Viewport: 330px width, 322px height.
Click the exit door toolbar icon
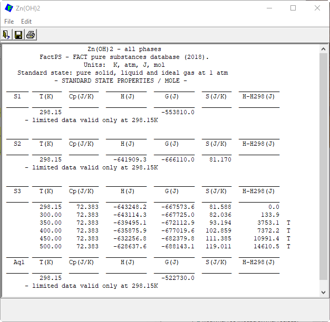pyautogui.click(x=6, y=35)
